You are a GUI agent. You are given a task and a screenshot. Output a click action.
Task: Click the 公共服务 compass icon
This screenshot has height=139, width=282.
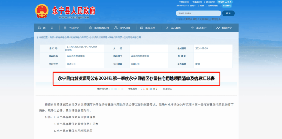[x=167, y=28]
